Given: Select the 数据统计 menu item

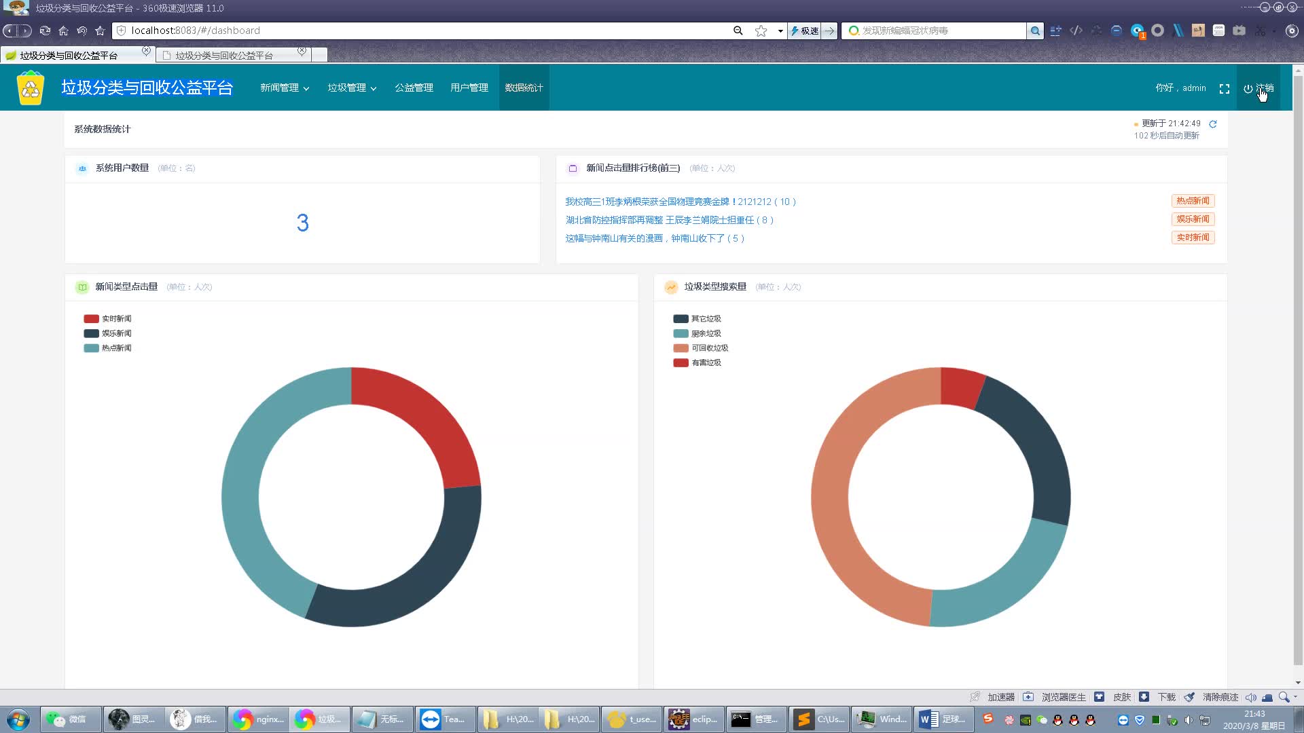Looking at the screenshot, I should click(524, 88).
